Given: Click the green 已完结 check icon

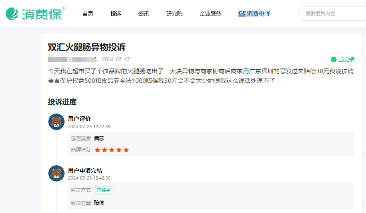Looking at the screenshot, I should coord(334,59).
